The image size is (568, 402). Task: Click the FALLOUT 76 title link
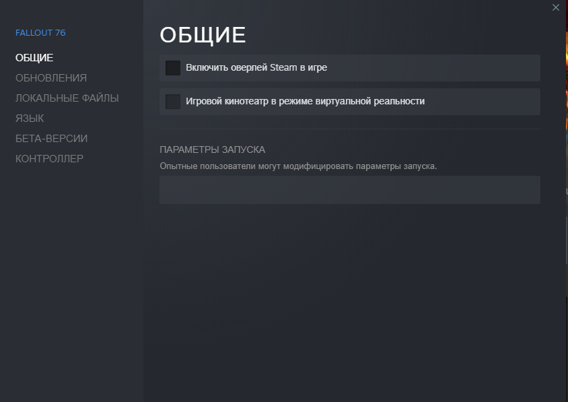coord(40,33)
